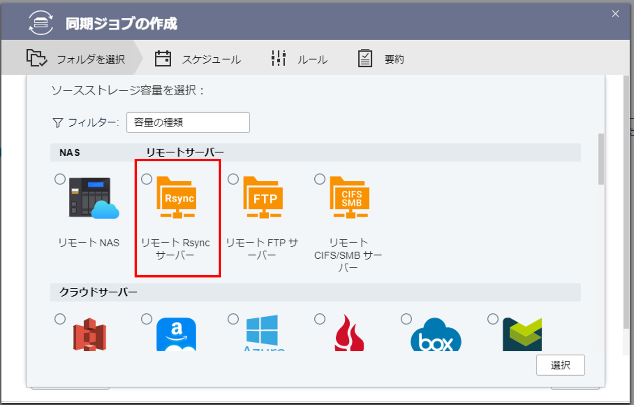Screen dimensions: 634x405
Task: Click the storage list vertical scrollbar
Action: point(601,159)
